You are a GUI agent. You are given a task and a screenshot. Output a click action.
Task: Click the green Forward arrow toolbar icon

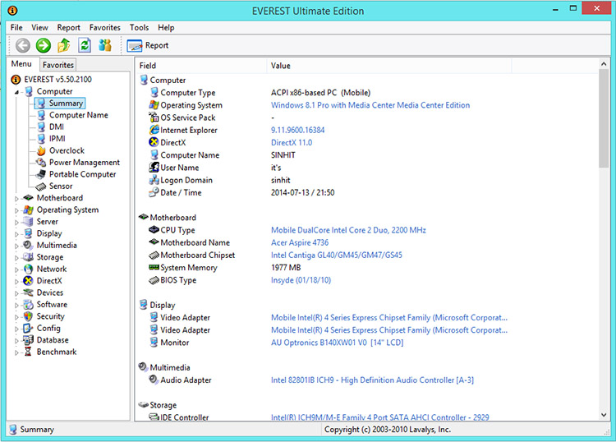44,45
